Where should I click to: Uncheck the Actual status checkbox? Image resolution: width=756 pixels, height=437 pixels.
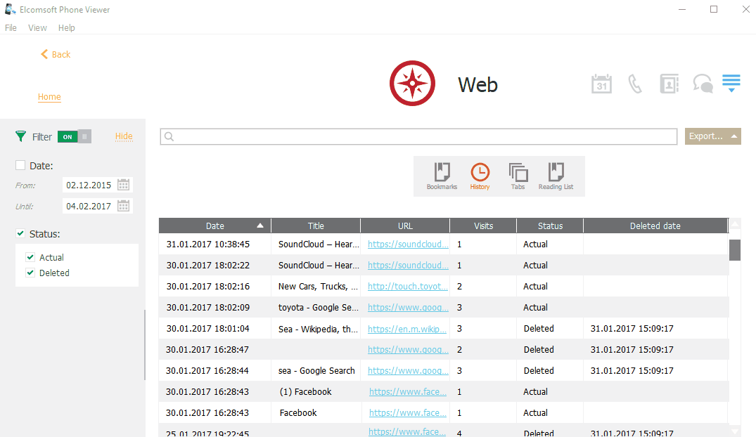click(30, 258)
